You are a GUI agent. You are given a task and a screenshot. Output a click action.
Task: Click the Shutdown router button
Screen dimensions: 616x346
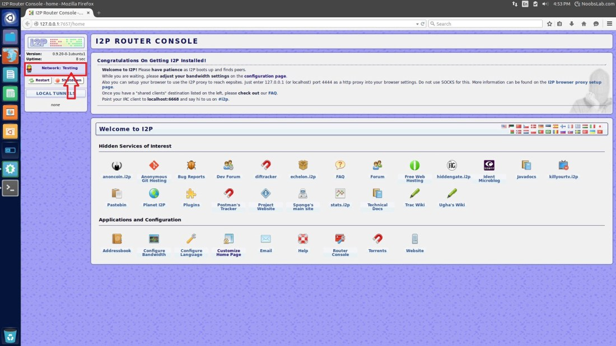(69, 80)
